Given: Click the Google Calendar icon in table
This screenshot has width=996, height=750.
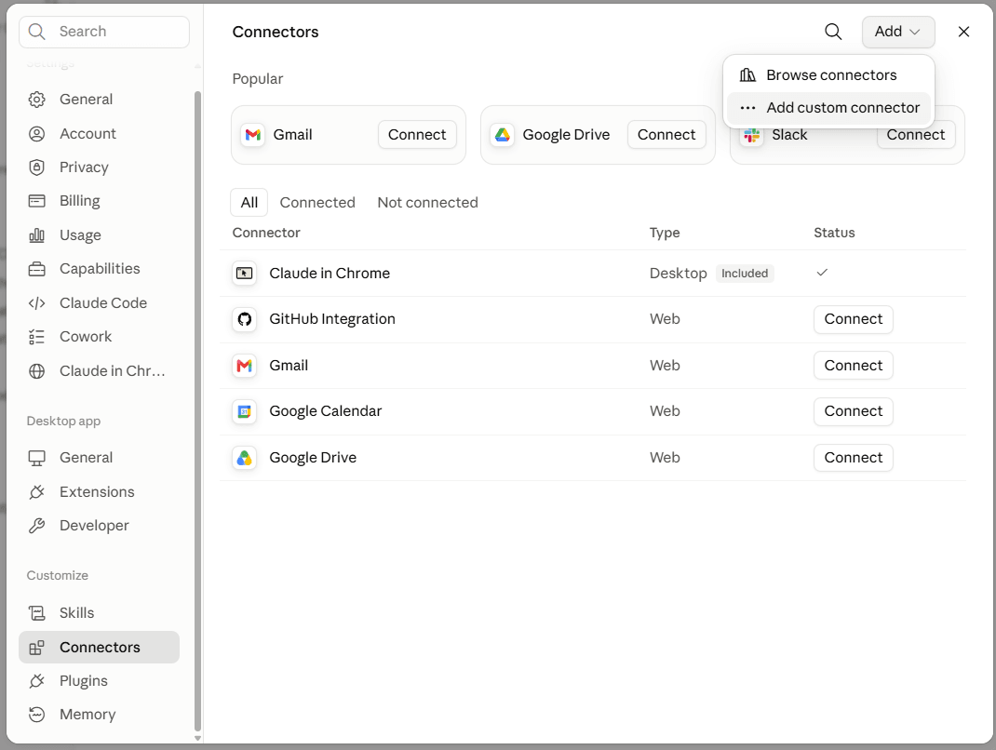Looking at the screenshot, I should tap(245, 411).
